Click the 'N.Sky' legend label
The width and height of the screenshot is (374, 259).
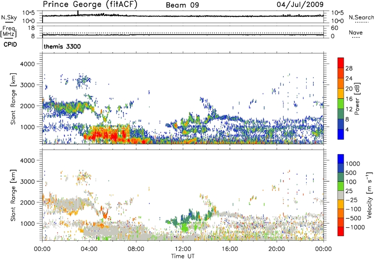coord(9,17)
